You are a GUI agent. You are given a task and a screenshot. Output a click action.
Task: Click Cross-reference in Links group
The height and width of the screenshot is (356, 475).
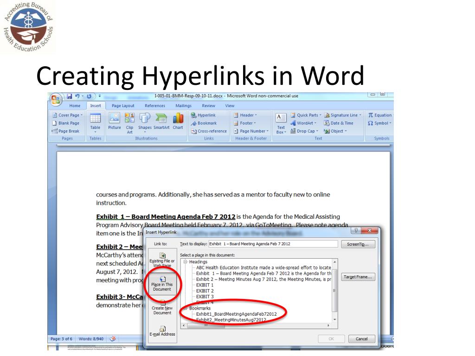pyautogui.click(x=209, y=131)
